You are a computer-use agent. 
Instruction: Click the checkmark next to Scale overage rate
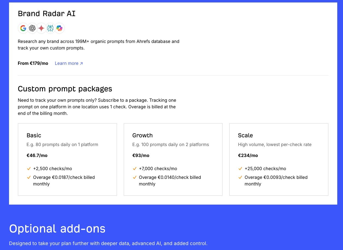(240, 177)
